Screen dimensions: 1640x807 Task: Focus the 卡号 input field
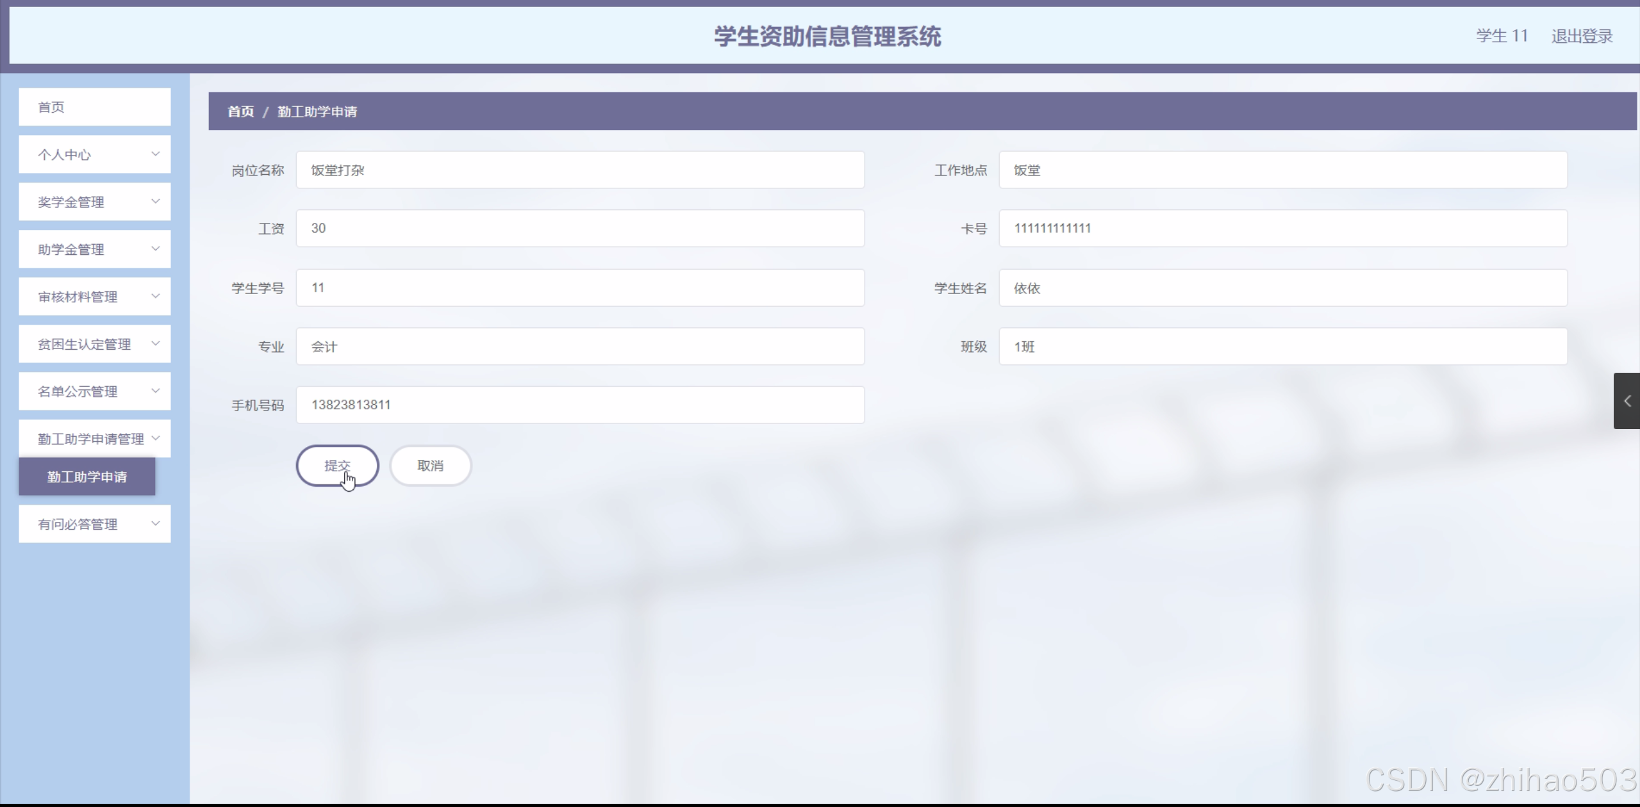coord(1282,228)
